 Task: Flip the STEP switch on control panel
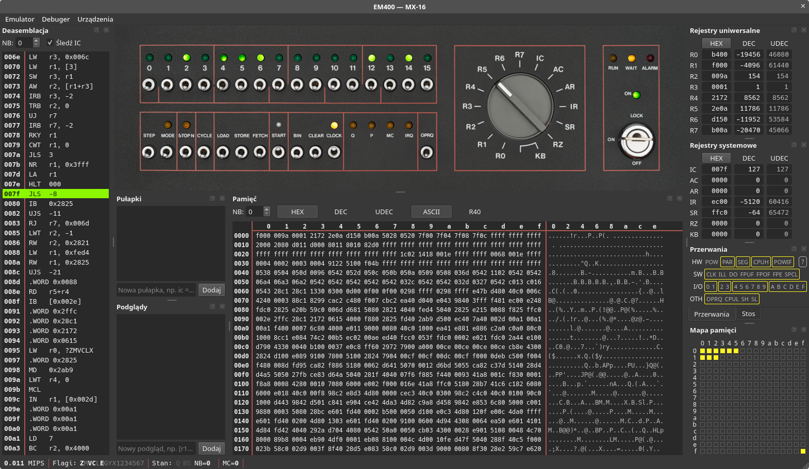(x=149, y=152)
